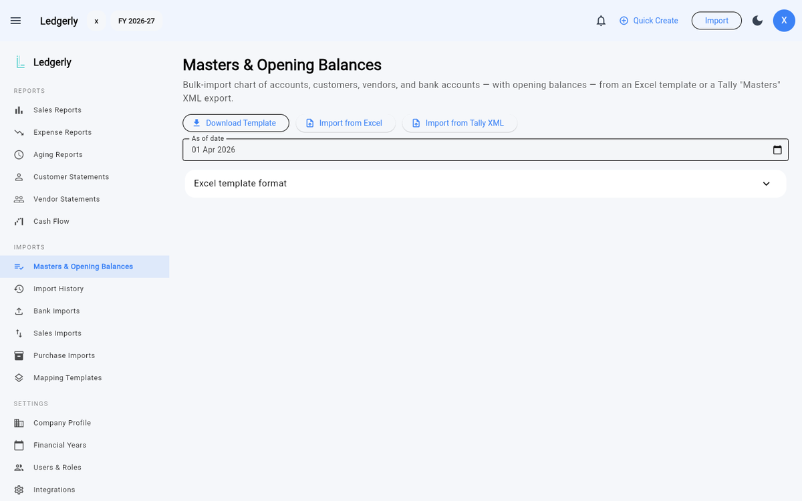Open Mapping Templates
This screenshot has width=802, height=501.
tap(84, 378)
